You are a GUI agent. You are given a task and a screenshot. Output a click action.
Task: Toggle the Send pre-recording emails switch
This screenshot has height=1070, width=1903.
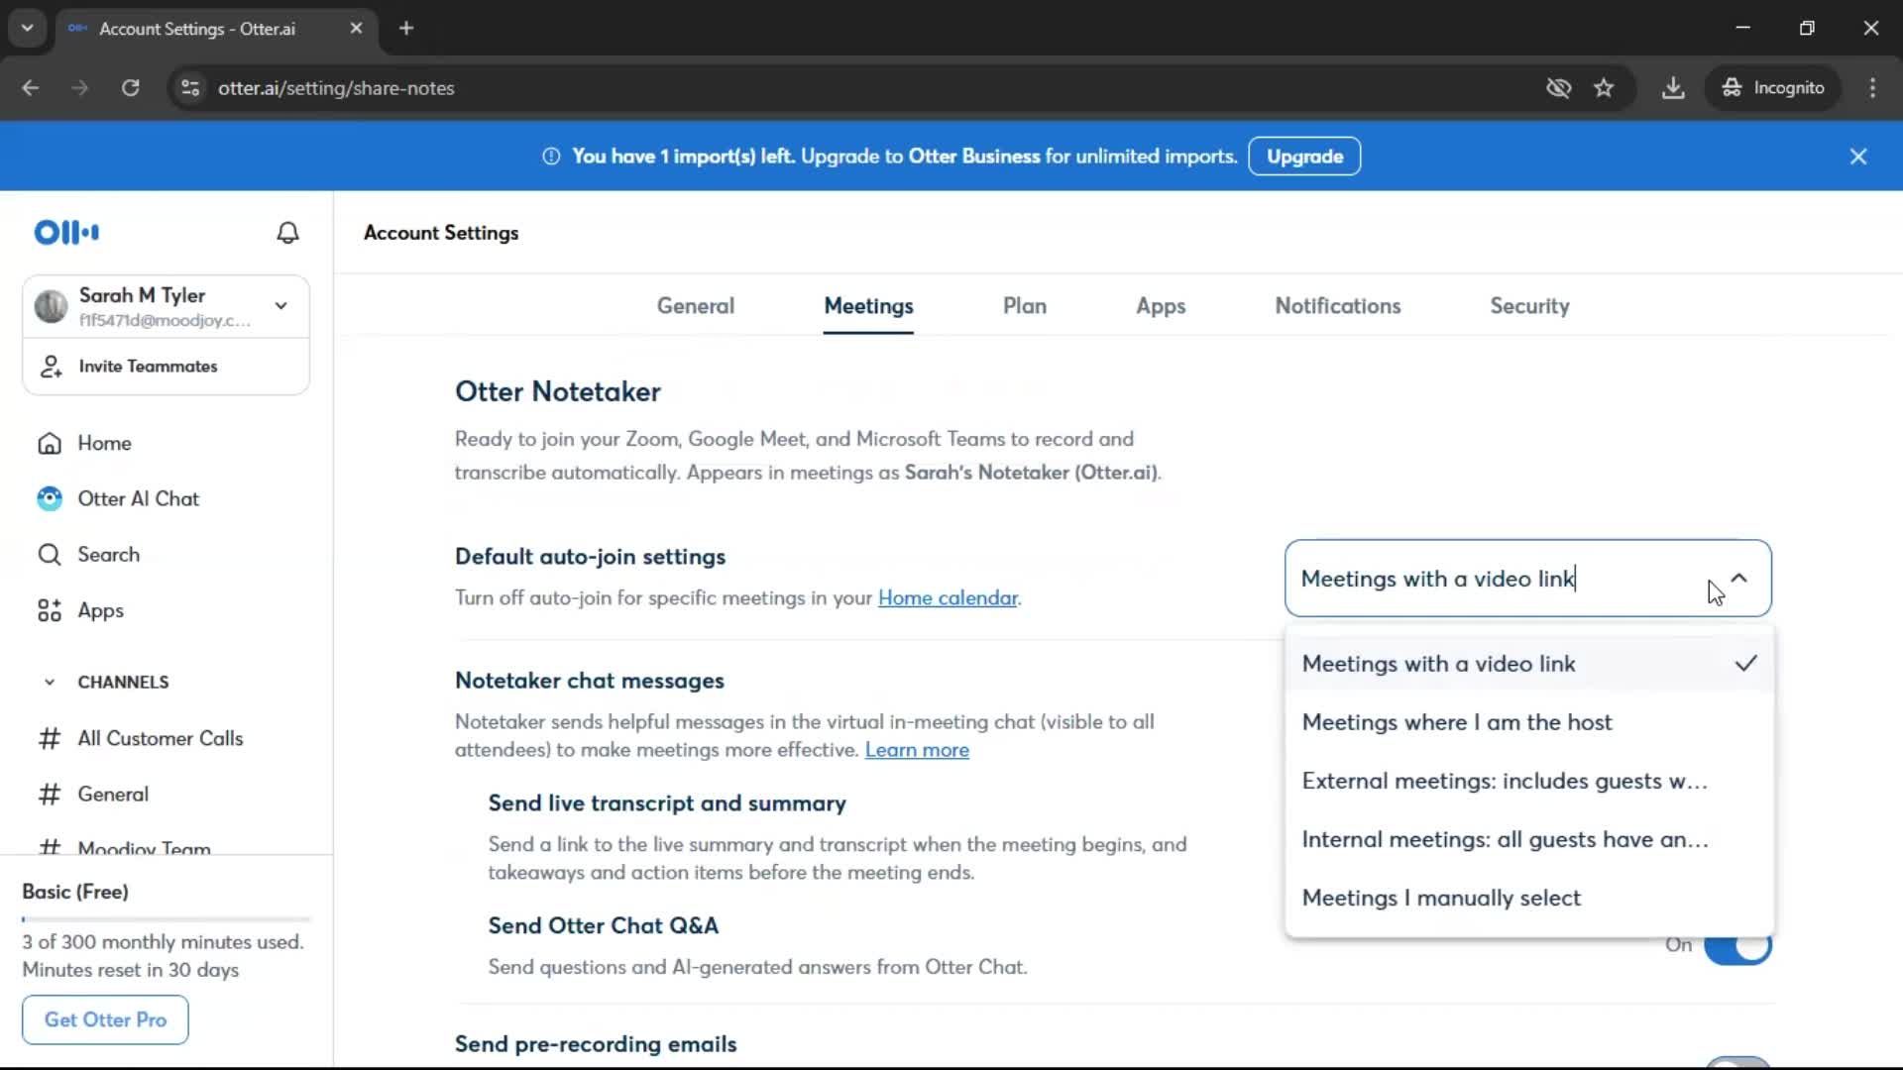coord(1737,1062)
